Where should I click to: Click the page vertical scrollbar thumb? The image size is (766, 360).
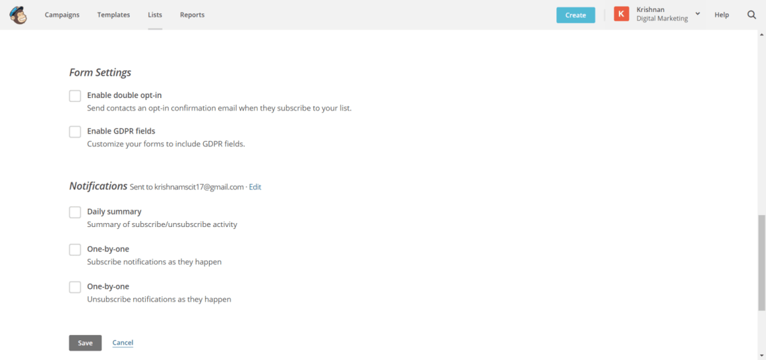click(x=761, y=262)
